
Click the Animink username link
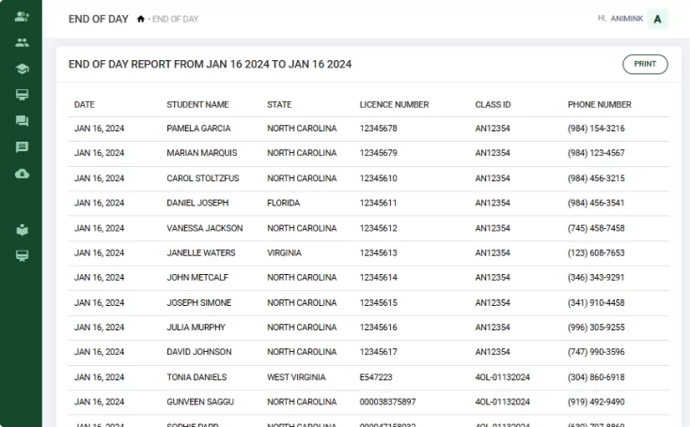(625, 18)
